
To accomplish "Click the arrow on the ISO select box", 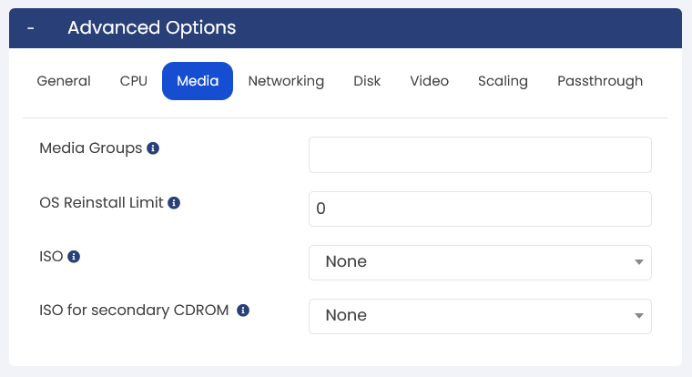I will click(638, 262).
